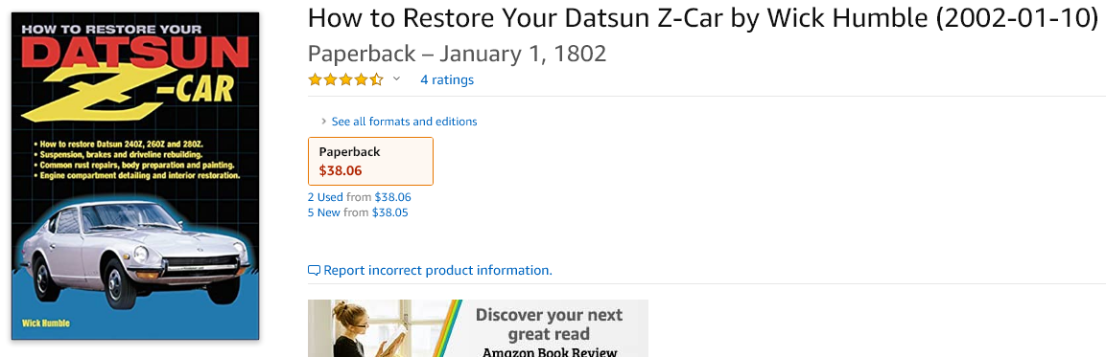Open the 5 New offers link
1106x357 pixels.
point(324,212)
